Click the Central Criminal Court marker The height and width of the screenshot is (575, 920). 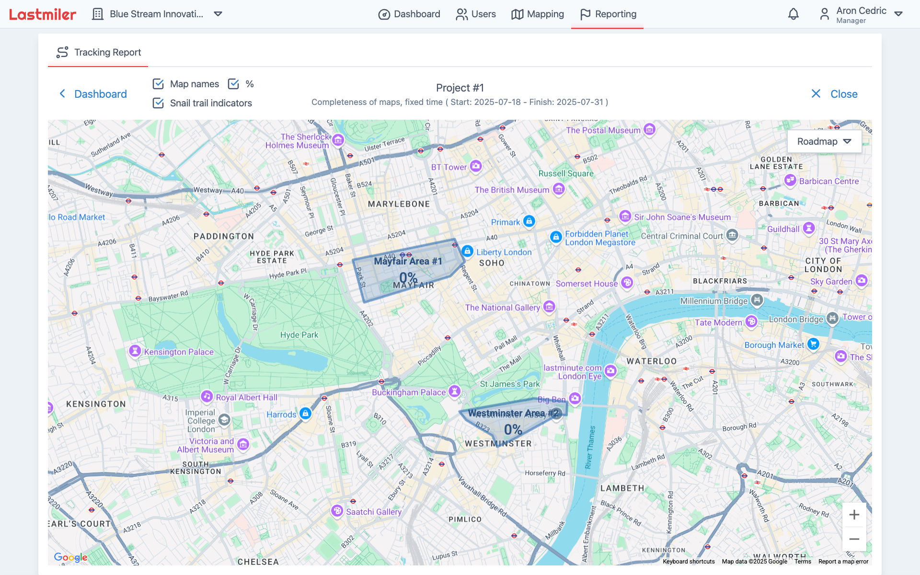[x=732, y=235]
